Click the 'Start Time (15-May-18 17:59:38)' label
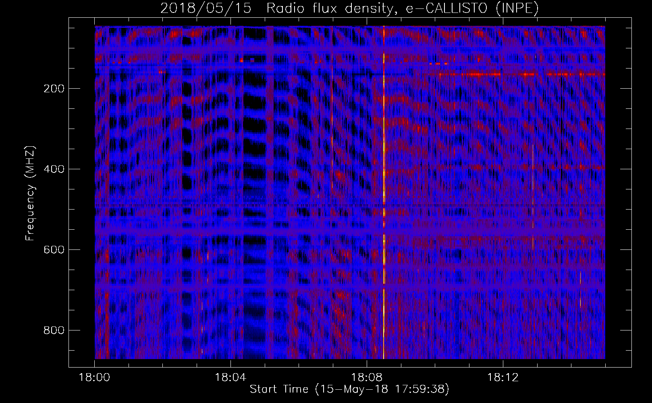The height and width of the screenshot is (403, 652). point(349,389)
